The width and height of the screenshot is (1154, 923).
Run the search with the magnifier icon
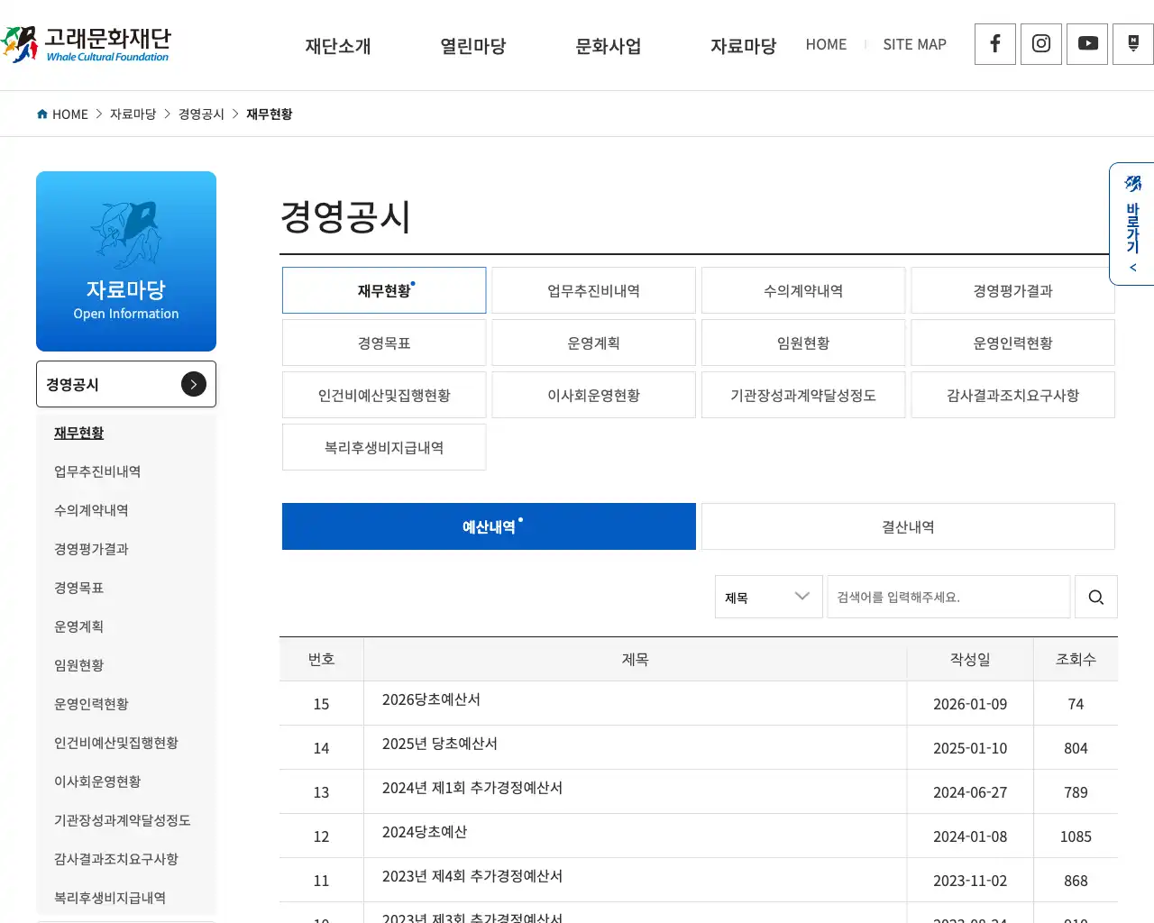(1095, 597)
